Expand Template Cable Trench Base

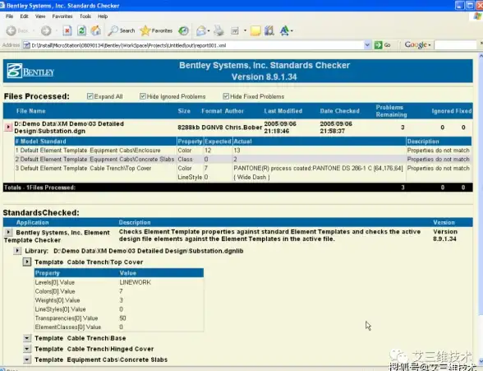27,338
